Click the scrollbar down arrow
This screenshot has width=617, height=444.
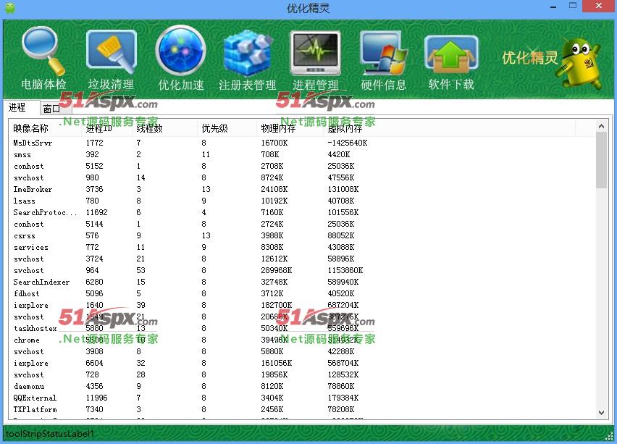coord(601,413)
